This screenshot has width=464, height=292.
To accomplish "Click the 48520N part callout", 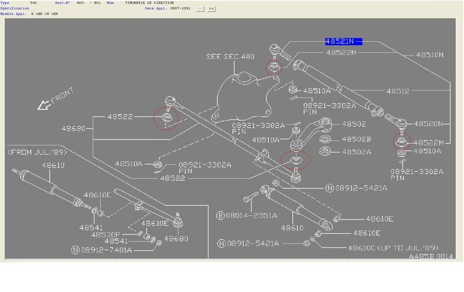I will (x=429, y=123).
